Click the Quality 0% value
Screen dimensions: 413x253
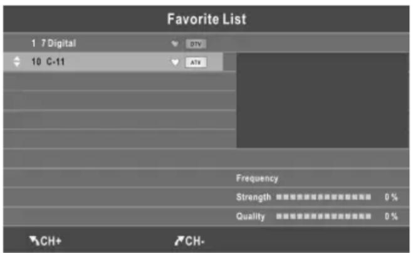point(392,217)
